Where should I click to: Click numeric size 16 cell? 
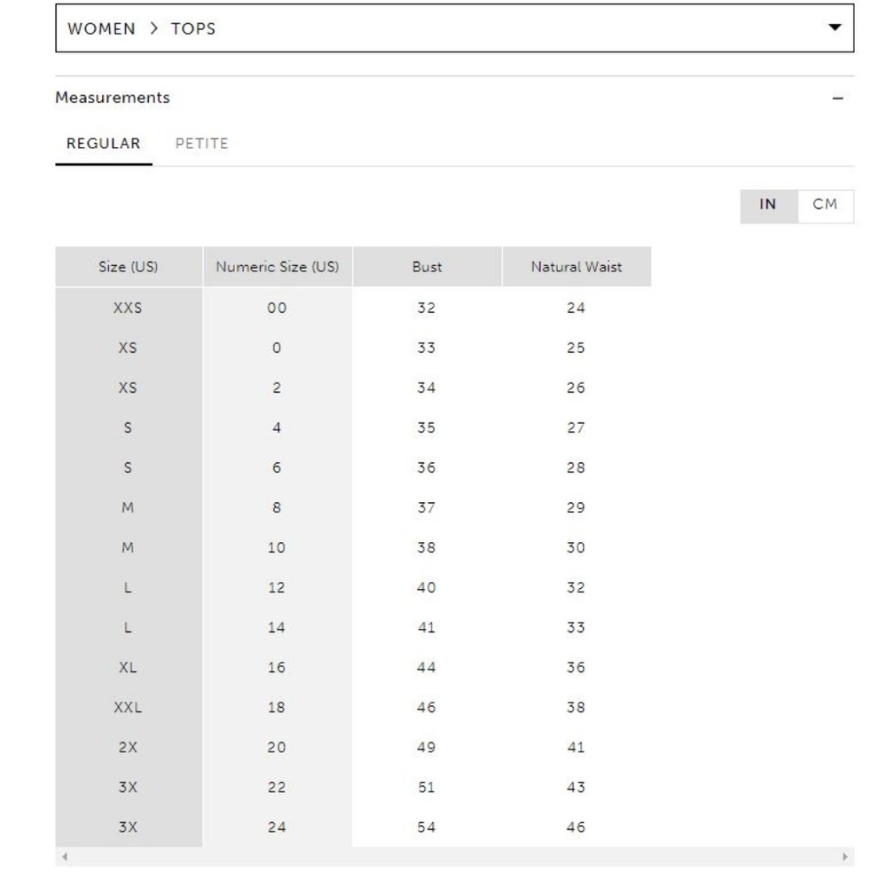277,668
